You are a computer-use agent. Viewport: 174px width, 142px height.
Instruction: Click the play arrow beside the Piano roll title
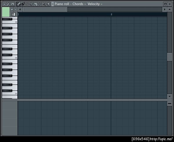[x=52, y=4]
